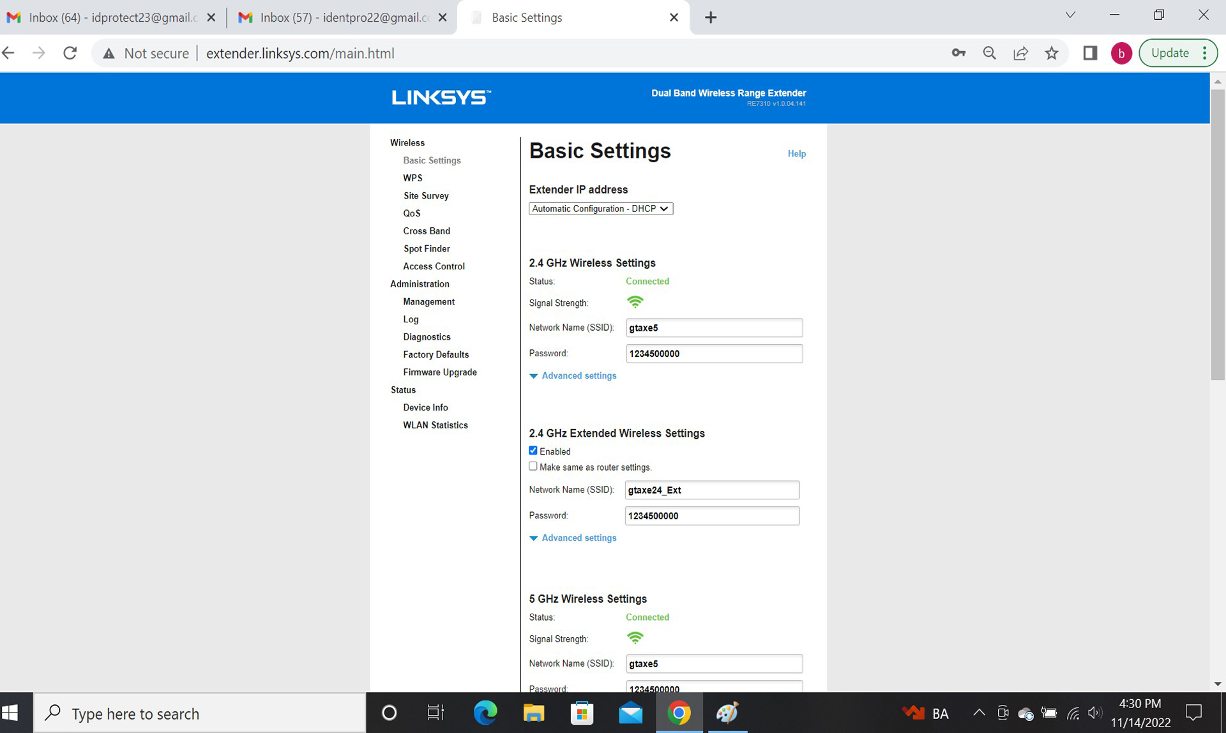Open the Diagnostics page
The height and width of the screenshot is (733, 1226).
pyautogui.click(x=427, y=337)
